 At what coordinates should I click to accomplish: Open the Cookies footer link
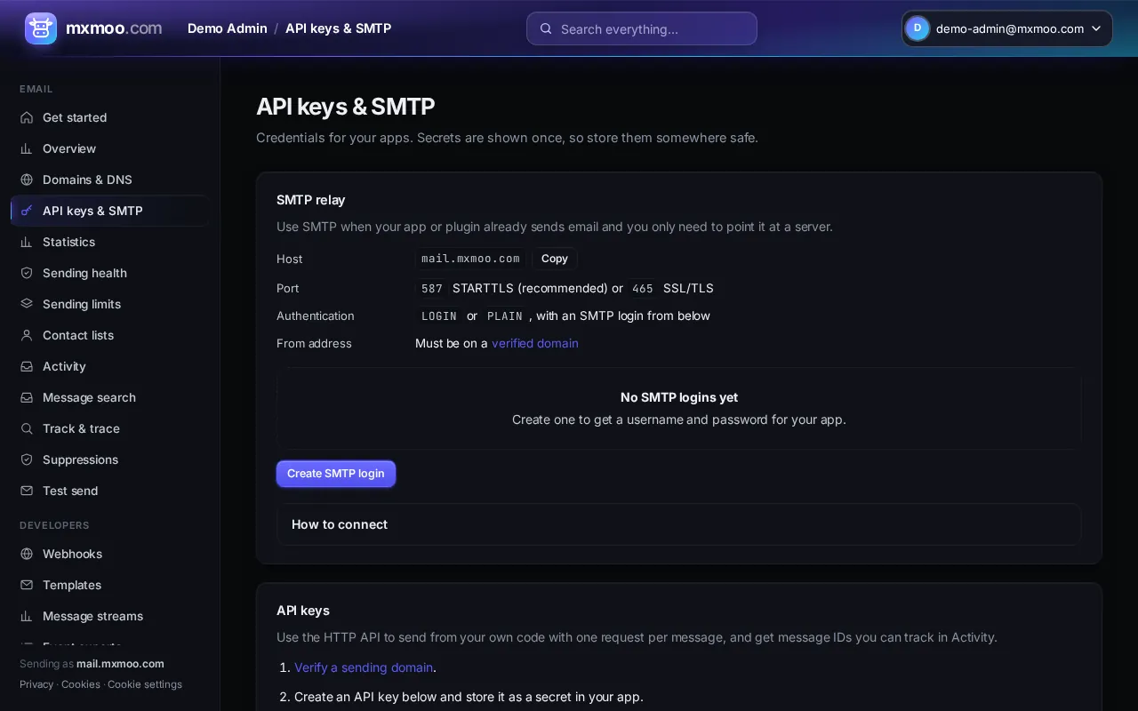tap(81, 684)
